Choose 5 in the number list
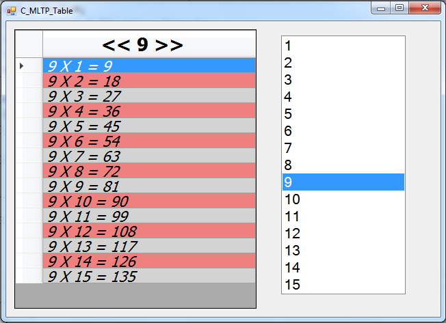Image resolution: width=446 pixels, height=323 pixels. click(x=343, y=114)
